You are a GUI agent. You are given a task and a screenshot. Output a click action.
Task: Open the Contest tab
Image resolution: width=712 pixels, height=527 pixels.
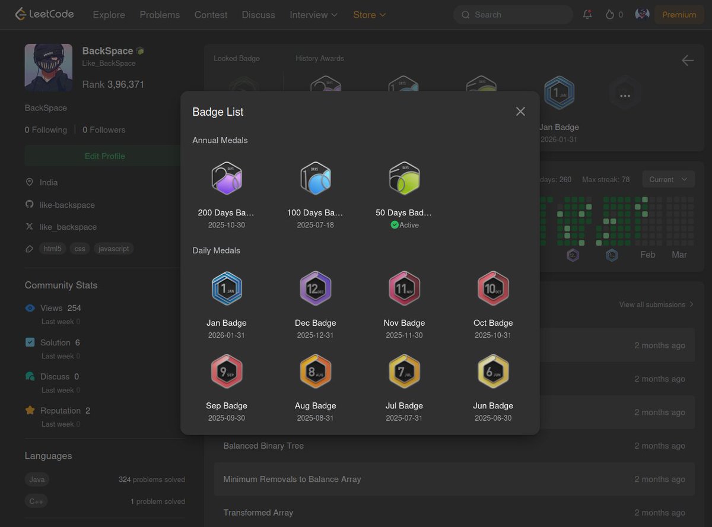tap(211, 15)
